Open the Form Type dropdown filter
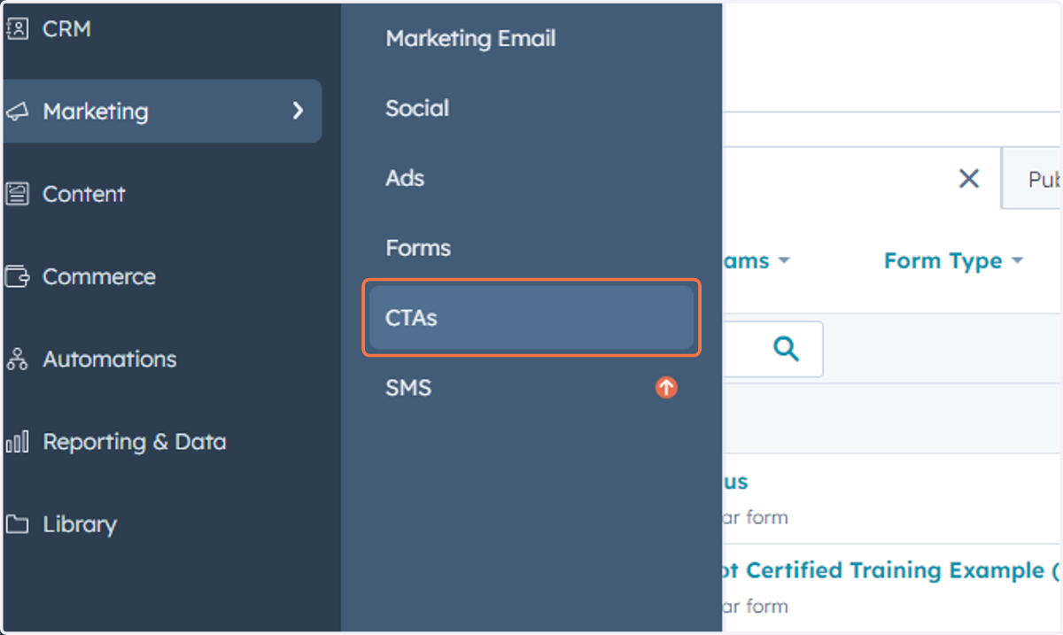The image size is (1063, 635). [x=953, y=261]
